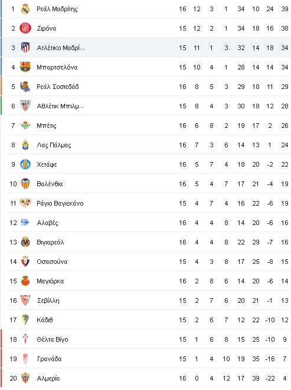Select the Οσασούνα team name
291x390 pixels.
pos(52,262)
